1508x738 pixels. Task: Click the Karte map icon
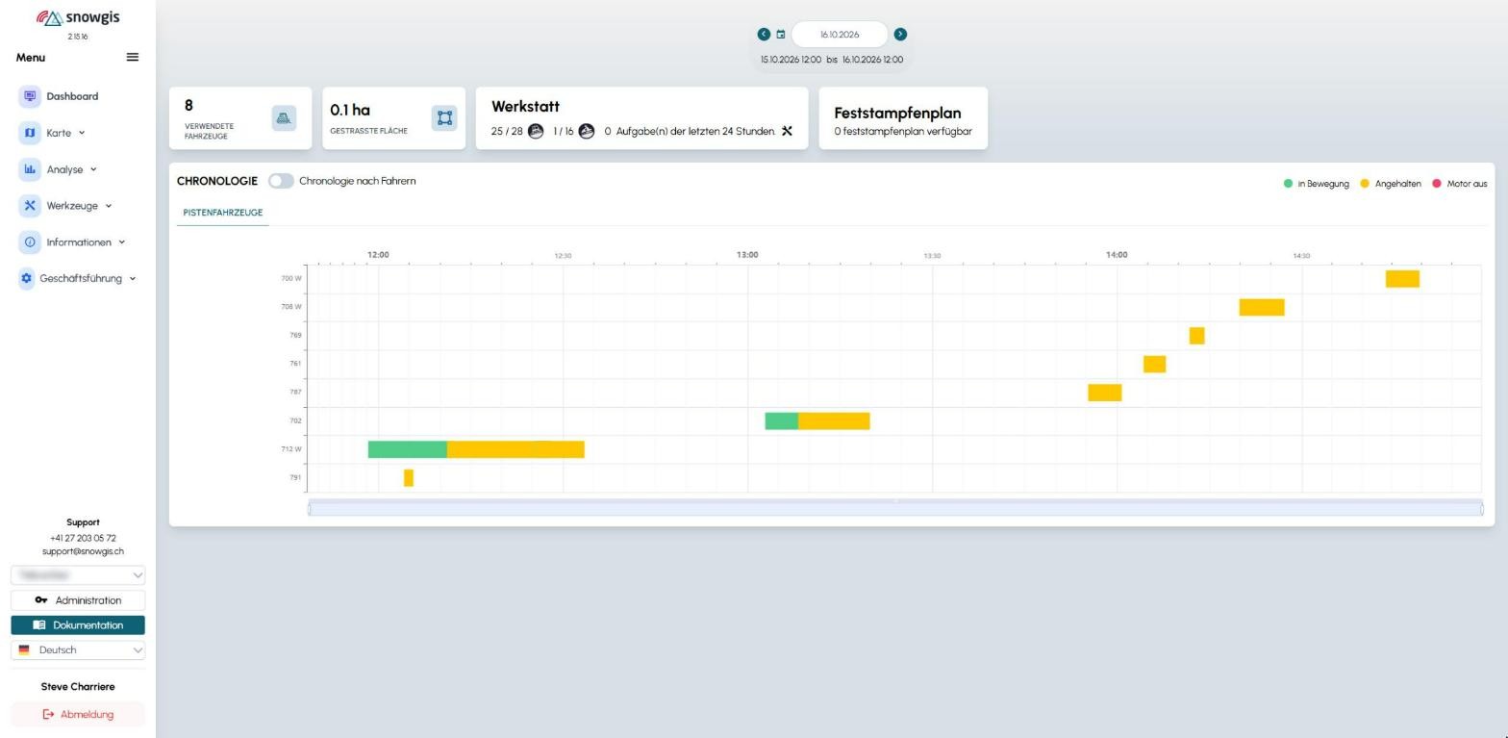point(30,133)
